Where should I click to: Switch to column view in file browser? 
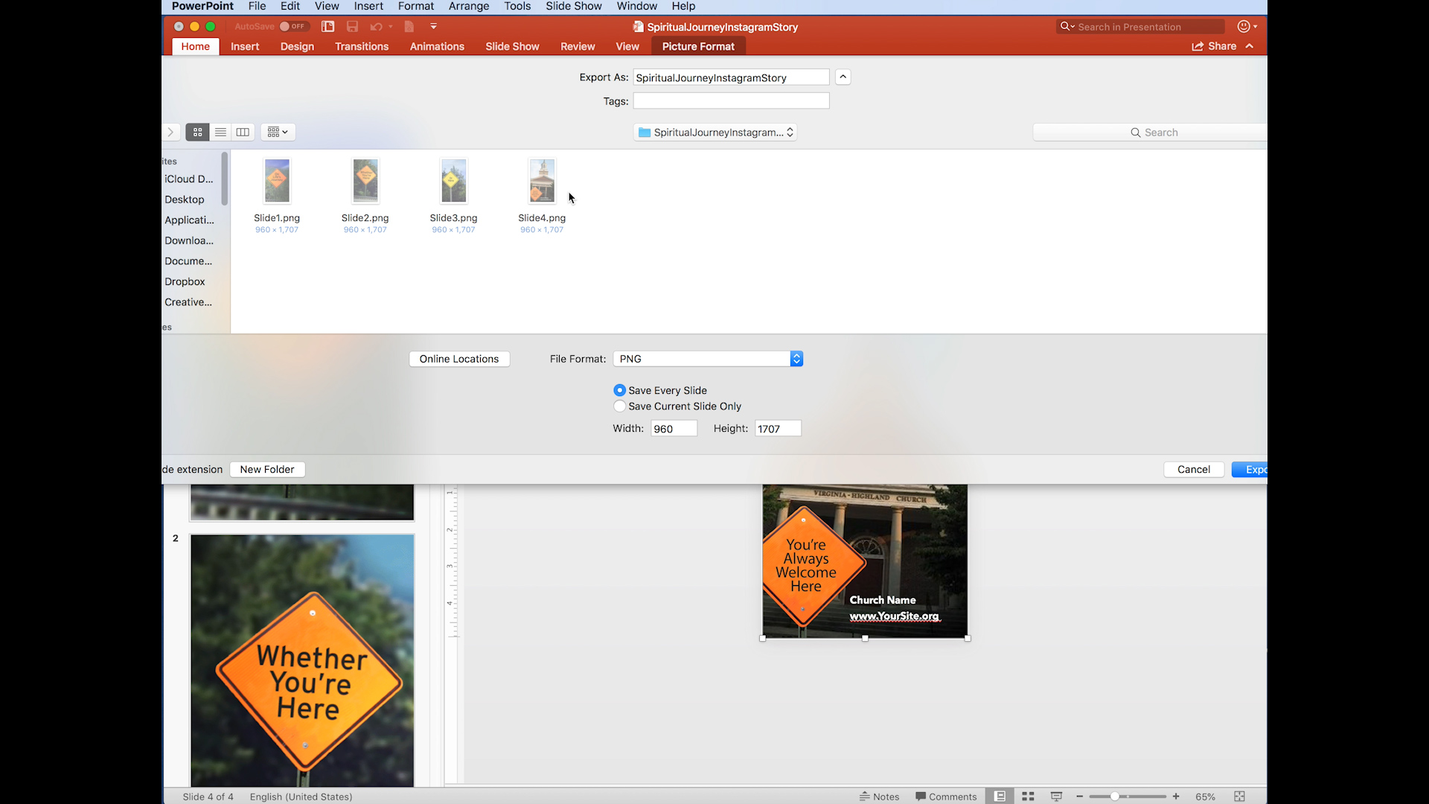click(x=243, y=133)
